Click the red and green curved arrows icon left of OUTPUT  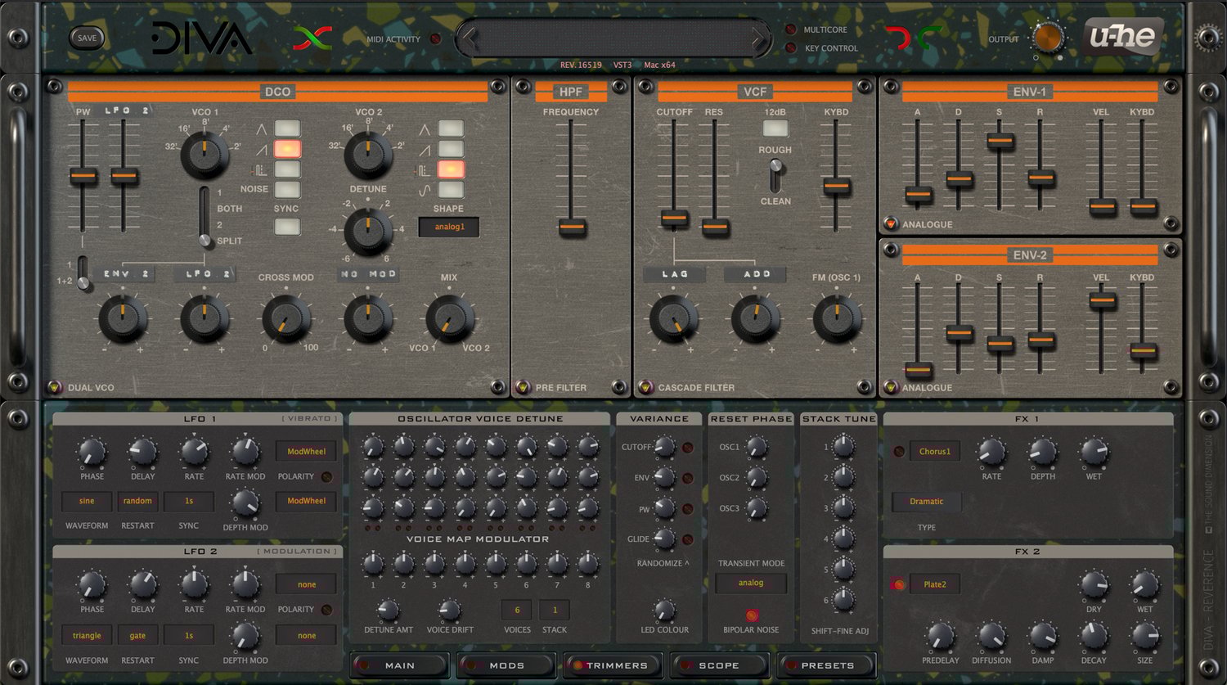click(x=915, y=38)
